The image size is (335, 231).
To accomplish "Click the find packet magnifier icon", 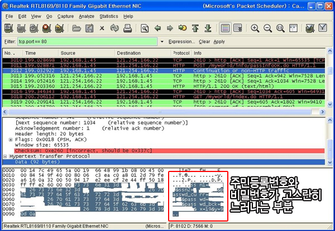I will click(144, 28).
